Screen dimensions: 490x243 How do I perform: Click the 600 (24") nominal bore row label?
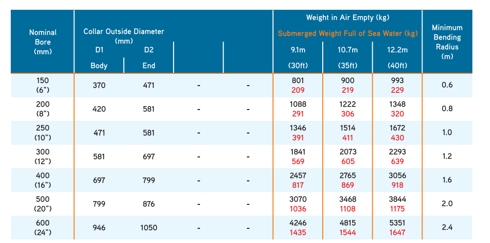(43, 228)
